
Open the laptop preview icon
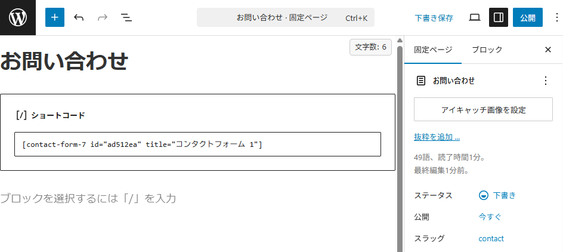[475, 17]
